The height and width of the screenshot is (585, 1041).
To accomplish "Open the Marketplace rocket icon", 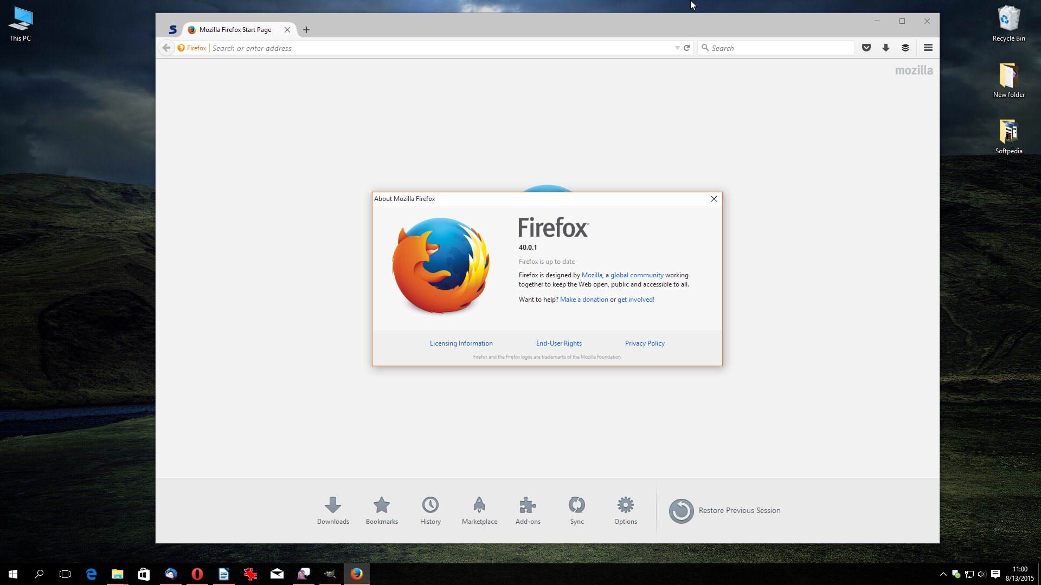I will (479, 510).
